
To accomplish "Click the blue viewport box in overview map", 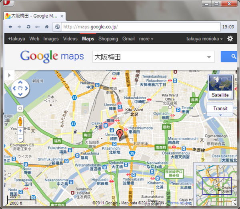I will pos(217,186).
